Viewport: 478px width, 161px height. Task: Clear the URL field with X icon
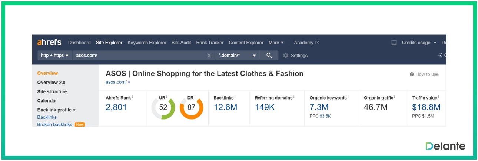point(209,56)
